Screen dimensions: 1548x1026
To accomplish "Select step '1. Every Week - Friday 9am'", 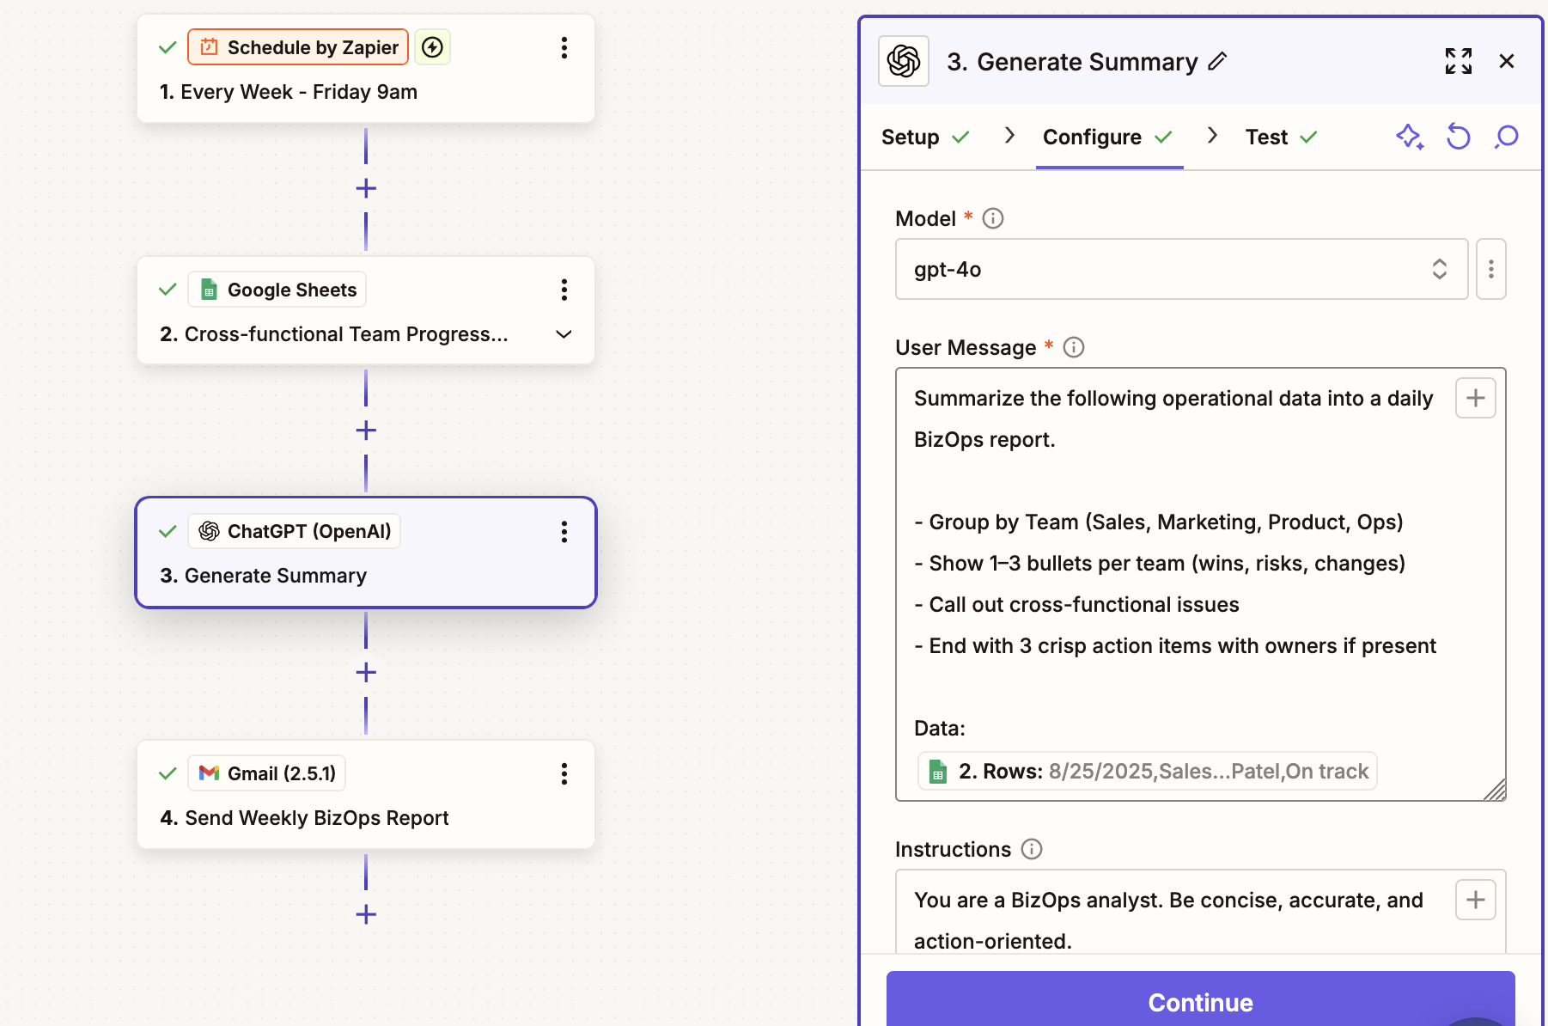I will click(289, 92).
